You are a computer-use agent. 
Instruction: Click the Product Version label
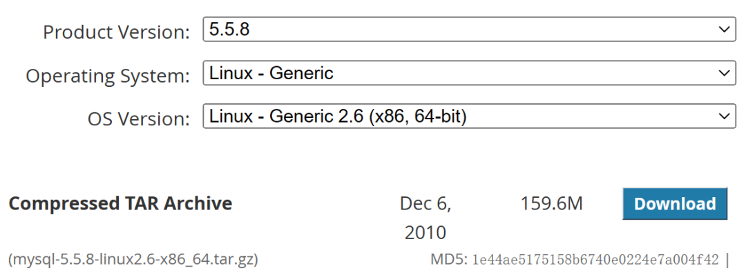pyautogui.click(x=116, y=32)
